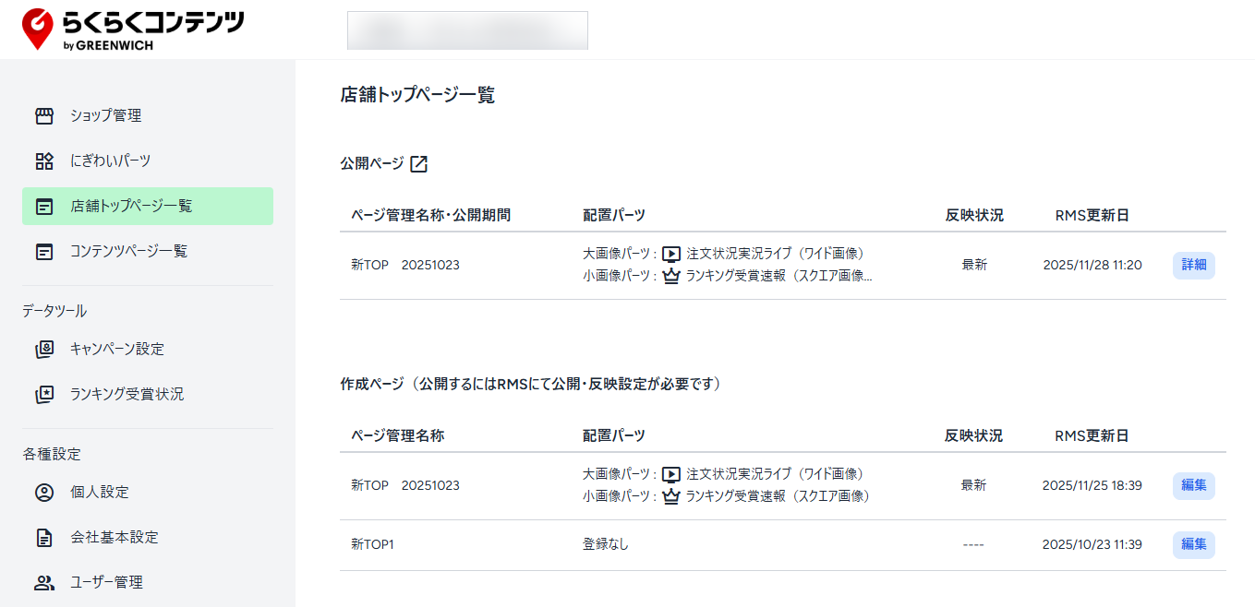Click the 個人設定 person icon

point(44,493)
